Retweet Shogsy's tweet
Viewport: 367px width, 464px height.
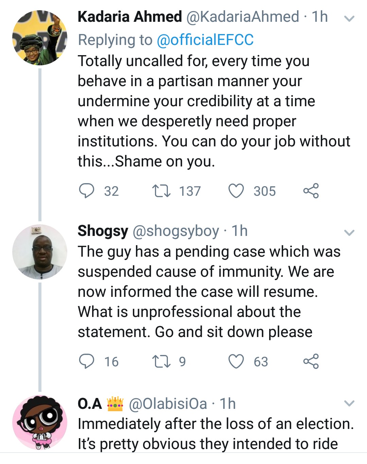click(161, 361)
